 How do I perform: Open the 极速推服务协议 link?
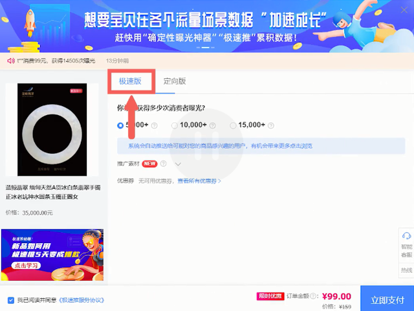pyautogui.click(x=82, y=300)
